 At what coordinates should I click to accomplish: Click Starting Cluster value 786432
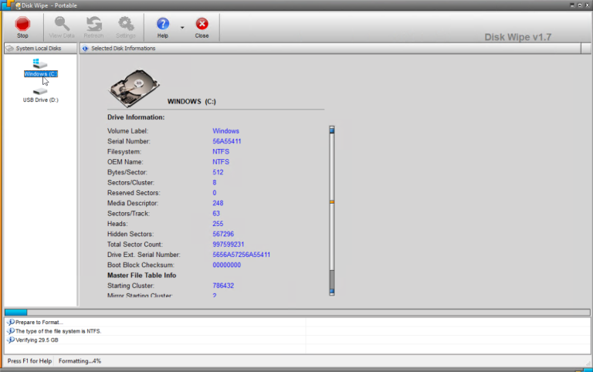coord(222,286)
